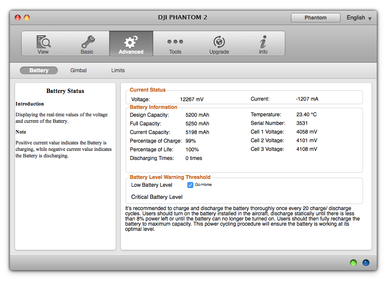
Task: Click the Design Capacity label
Action: click(149, 115)
